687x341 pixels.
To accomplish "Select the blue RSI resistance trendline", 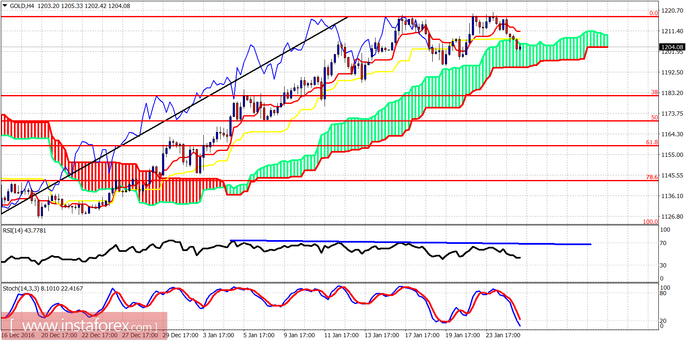I will tap(410, 242).
